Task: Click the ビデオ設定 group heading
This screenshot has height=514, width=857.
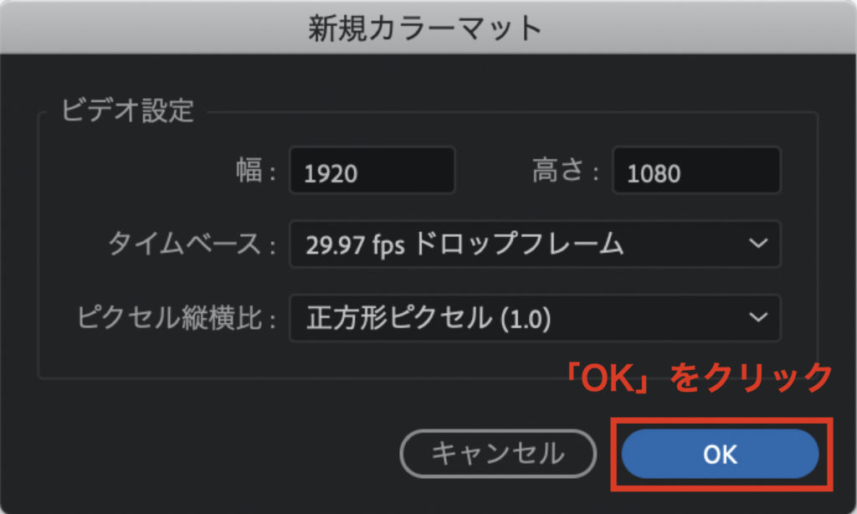Action: (127, 111)
